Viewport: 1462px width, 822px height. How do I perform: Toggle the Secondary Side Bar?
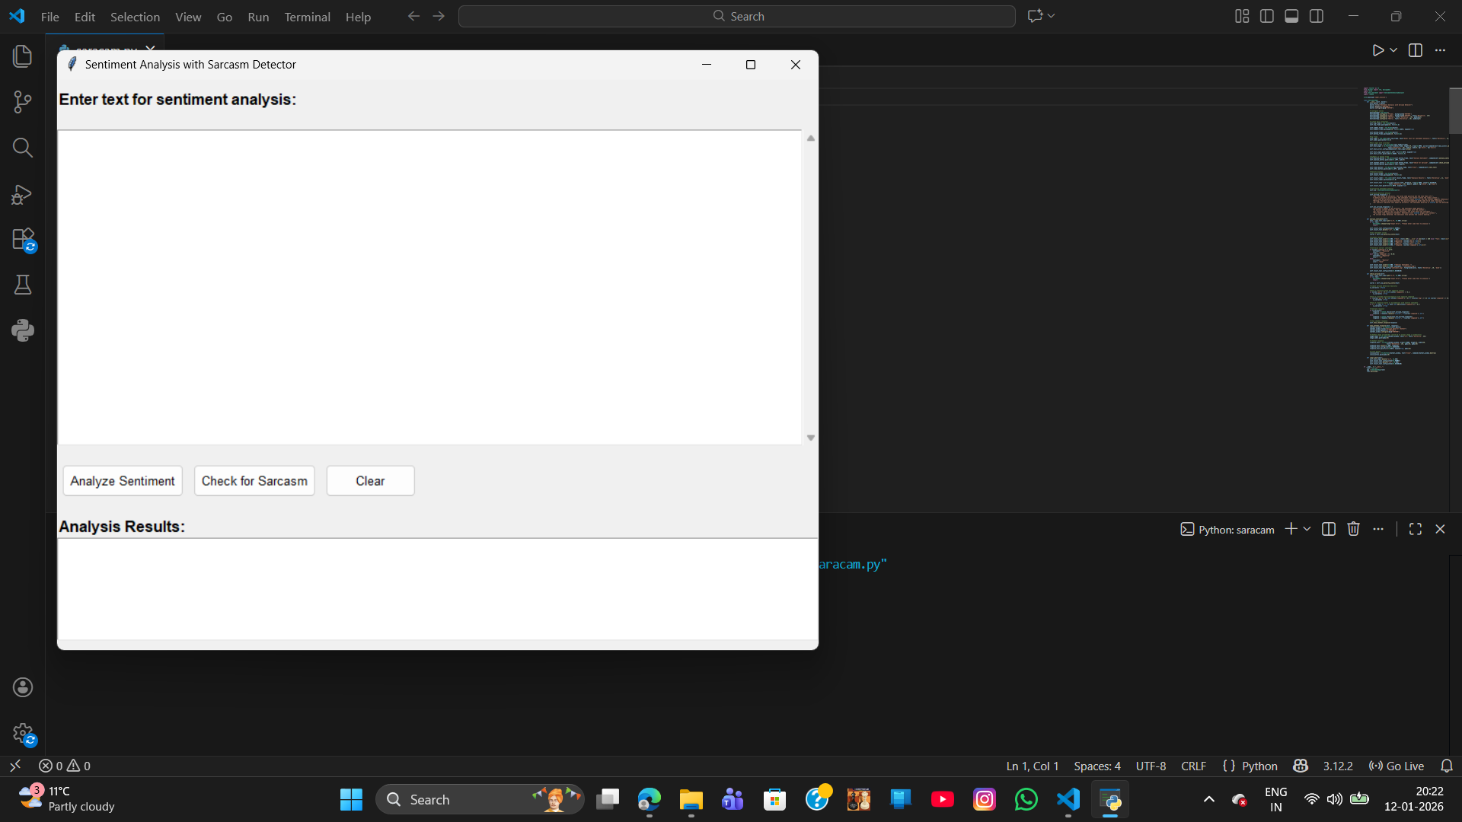(1317, 15)
